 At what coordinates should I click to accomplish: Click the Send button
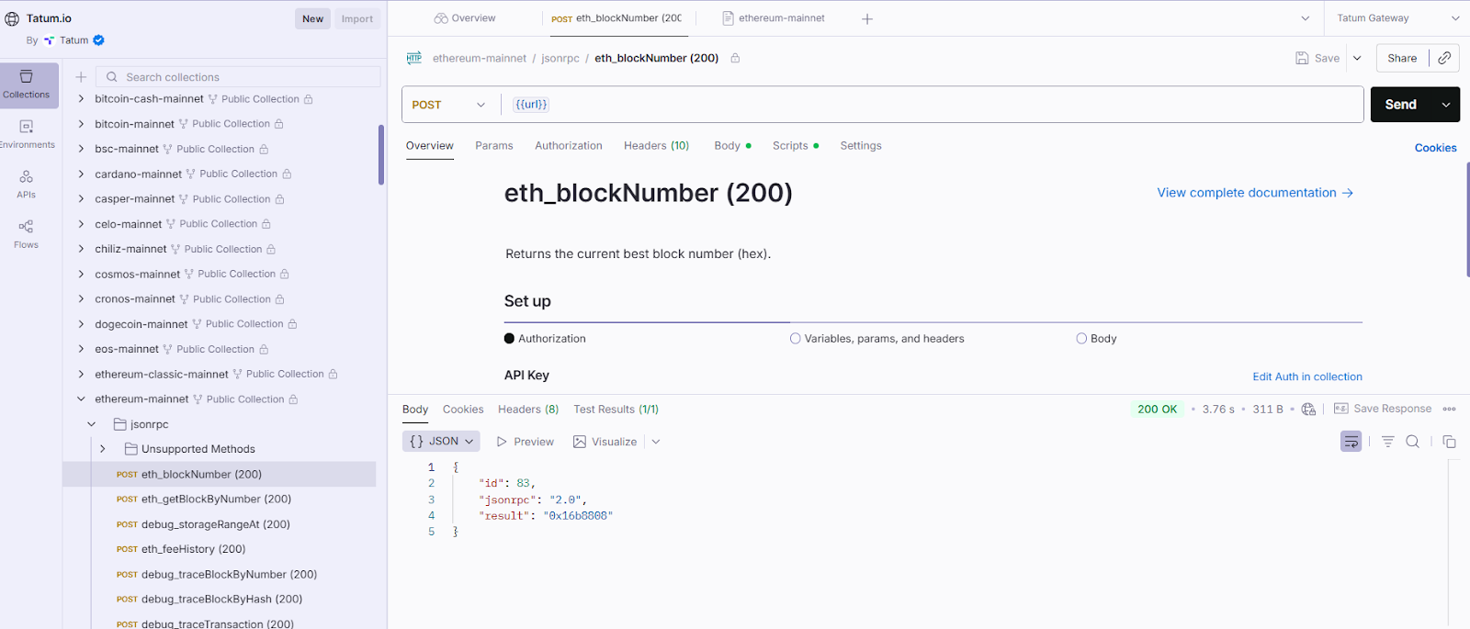point(1401,105)
